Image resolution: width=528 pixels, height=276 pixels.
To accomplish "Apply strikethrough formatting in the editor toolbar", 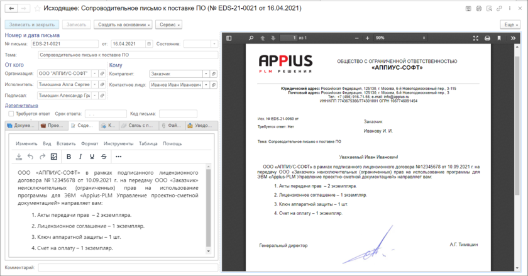I will [x=104, y=157].
